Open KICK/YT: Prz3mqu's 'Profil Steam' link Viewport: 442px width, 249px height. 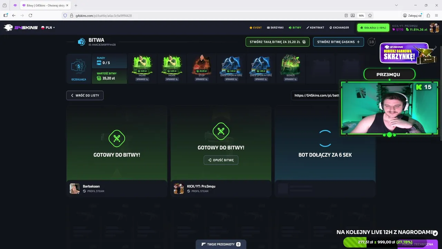198,191
